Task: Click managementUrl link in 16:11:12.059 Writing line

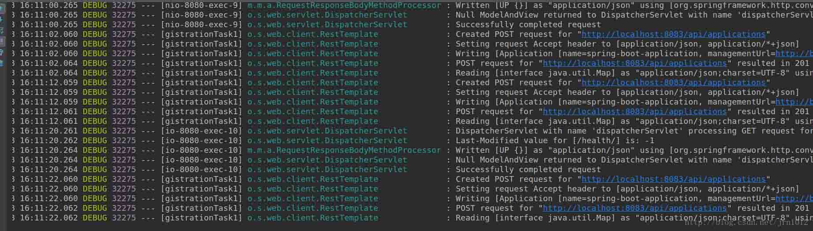Action: point(794,102)
